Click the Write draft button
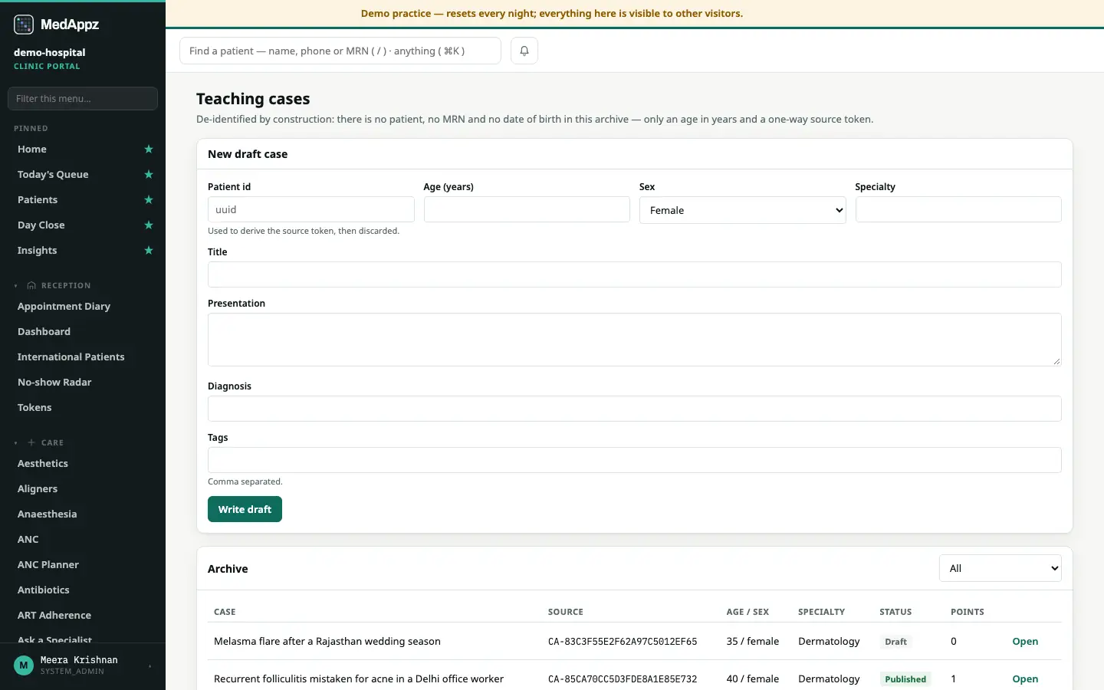1104x690 pixels. coord(245,509)
